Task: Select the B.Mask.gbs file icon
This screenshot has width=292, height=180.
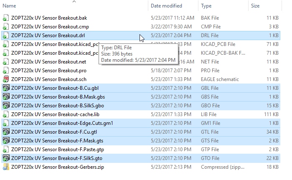Action: click(6, 96)
